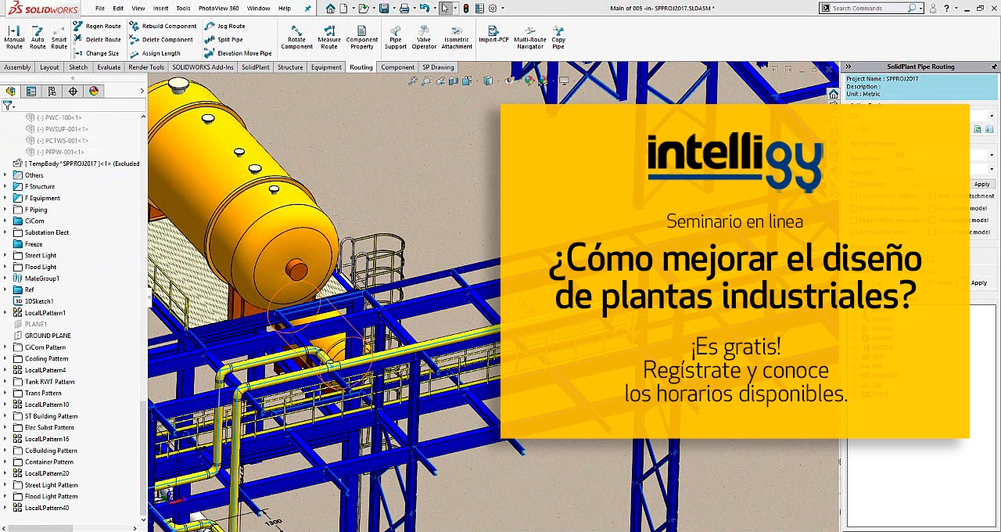The image size is (1001, 532).
Task: Open the ConfigurationManager tab icon
Action: (52, 92)
